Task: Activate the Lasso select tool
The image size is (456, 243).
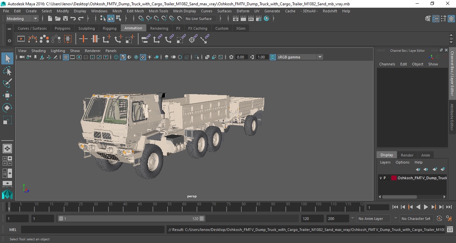Action: tap(7, 71)
